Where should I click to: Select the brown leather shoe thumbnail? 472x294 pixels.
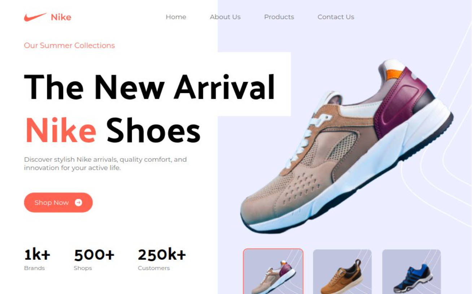pyautogui.click(x=342, y=272)
